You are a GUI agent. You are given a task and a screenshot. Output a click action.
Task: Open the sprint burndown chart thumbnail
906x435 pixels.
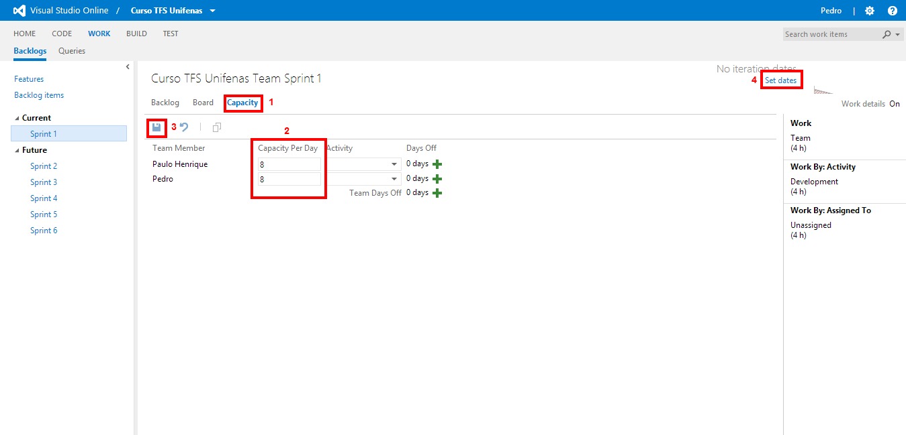(823, 90)
